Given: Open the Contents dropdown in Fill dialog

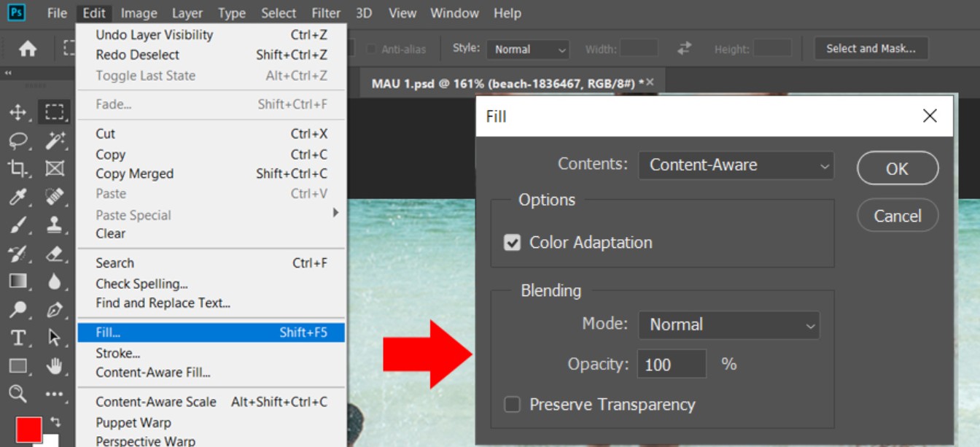Looking at the screenshot, I should (x=736, y=166).
